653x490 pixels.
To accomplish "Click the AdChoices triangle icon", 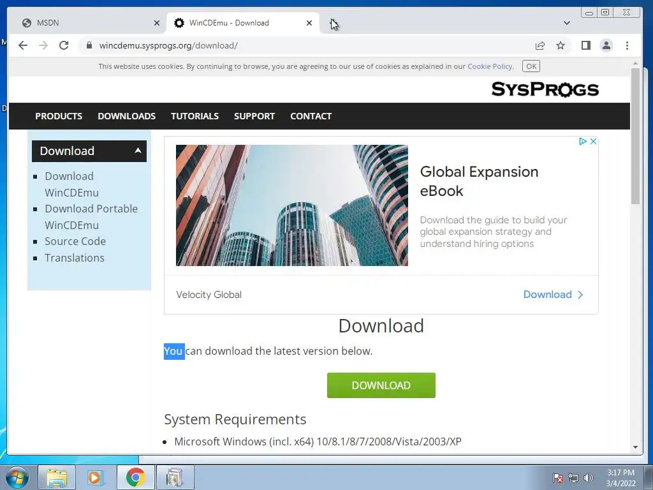I will [x=583, y=141].
